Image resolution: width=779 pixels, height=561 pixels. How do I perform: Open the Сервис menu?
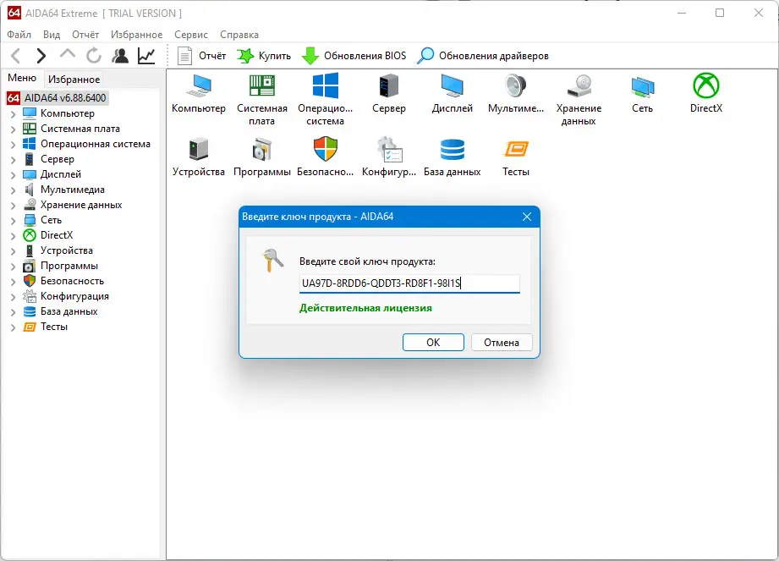pyautogui.click(x=190, y=34)
